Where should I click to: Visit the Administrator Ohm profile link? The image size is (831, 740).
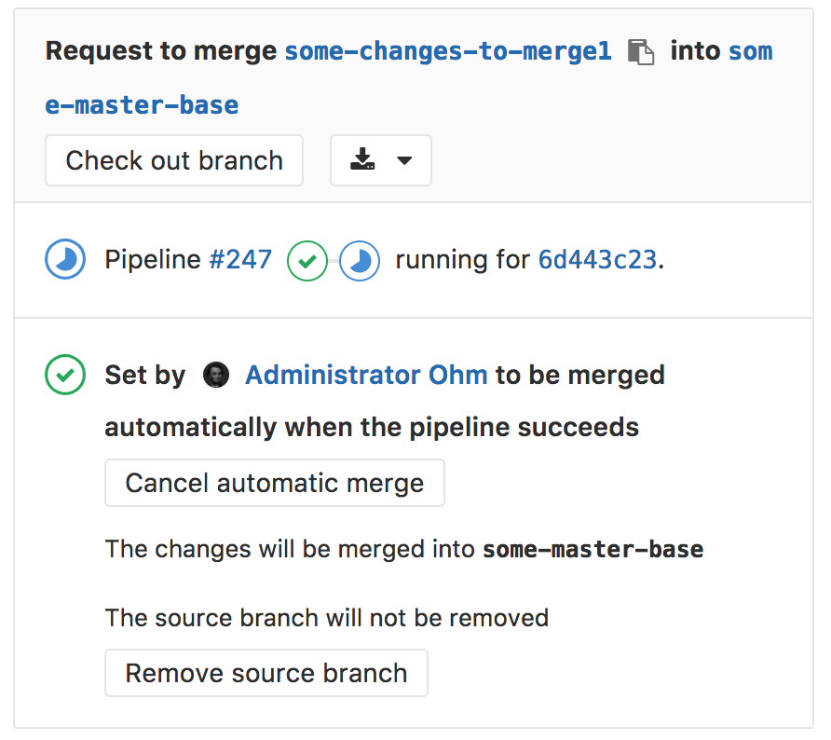(366, 376)
